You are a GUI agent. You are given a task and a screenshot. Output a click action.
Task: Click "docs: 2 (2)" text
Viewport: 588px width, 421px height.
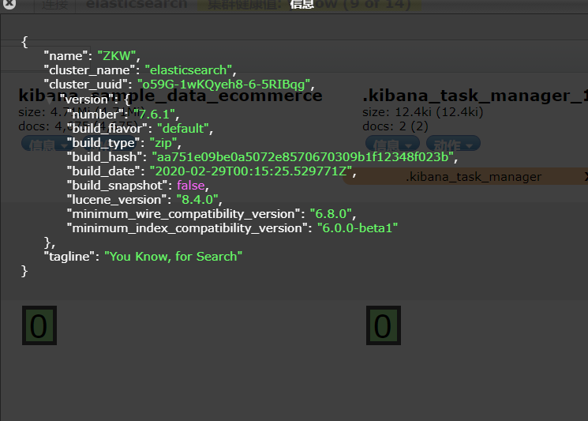(x=395, y=126)
